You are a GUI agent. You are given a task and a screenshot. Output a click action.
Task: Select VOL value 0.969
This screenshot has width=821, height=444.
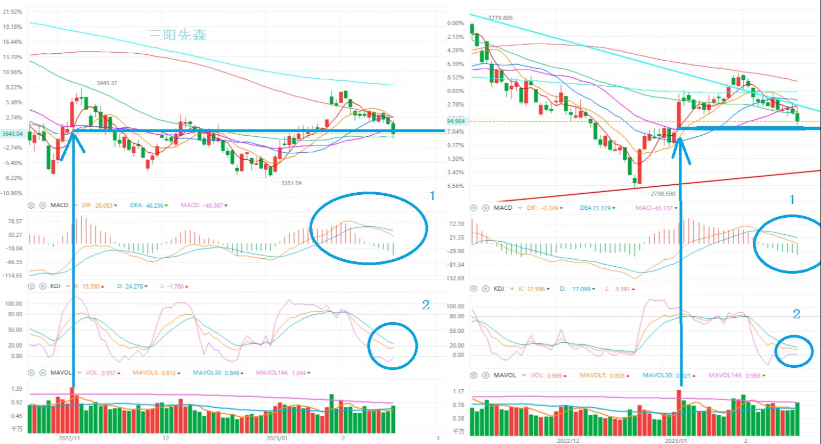coord(555,375)
